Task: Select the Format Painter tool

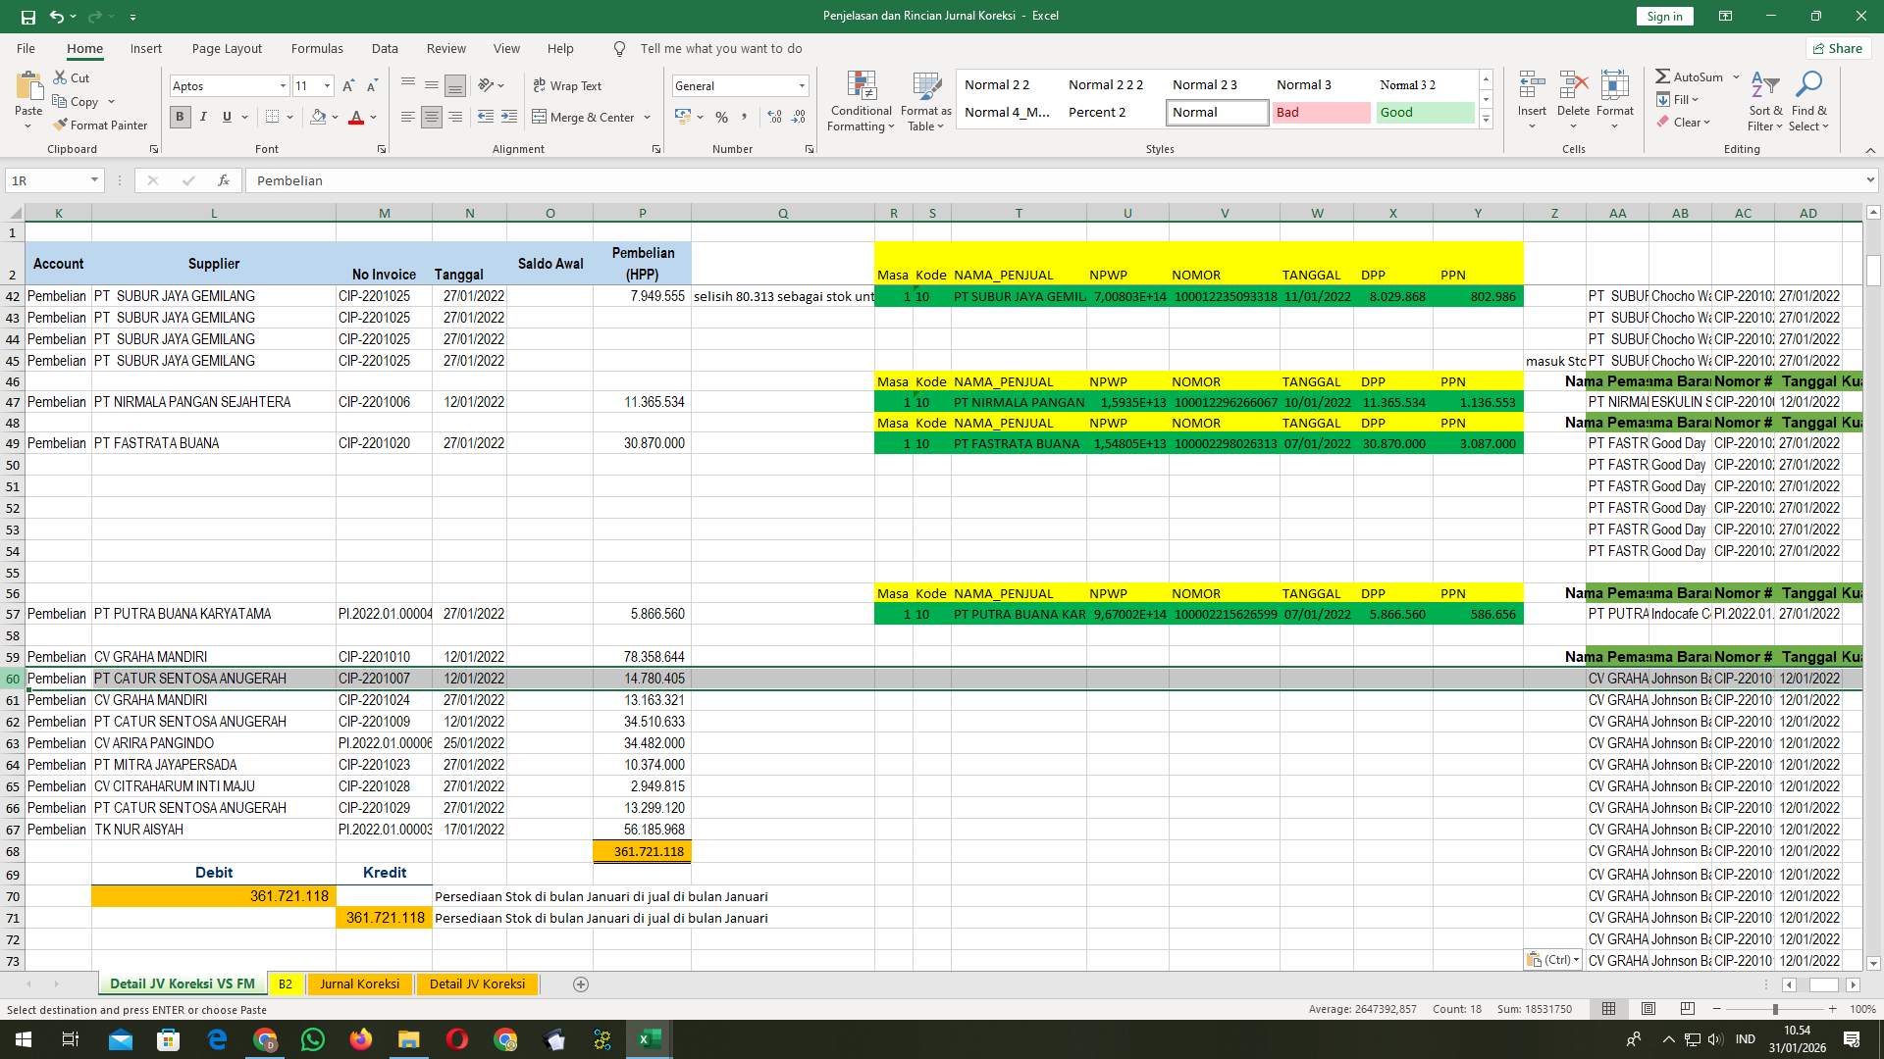Action: point(101,126)
